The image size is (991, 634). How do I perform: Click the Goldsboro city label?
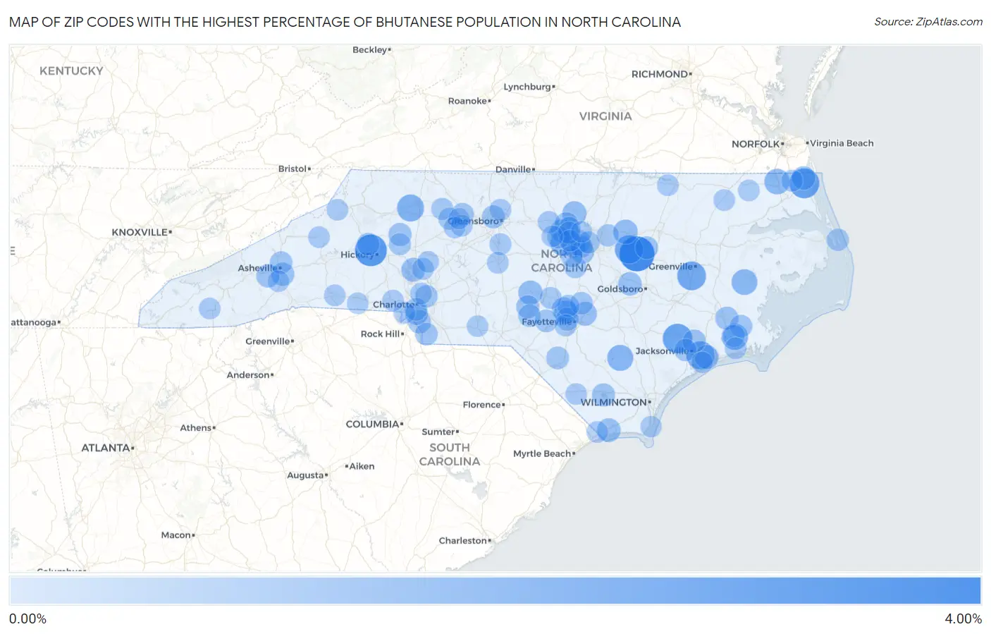[620, 289]
